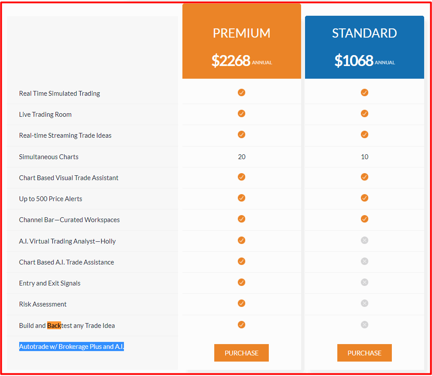This screenshot has width=432, height=376.
Task: Click Standard grey X for A.I. Virtual Trading Analyst
Action: point(364,240)
